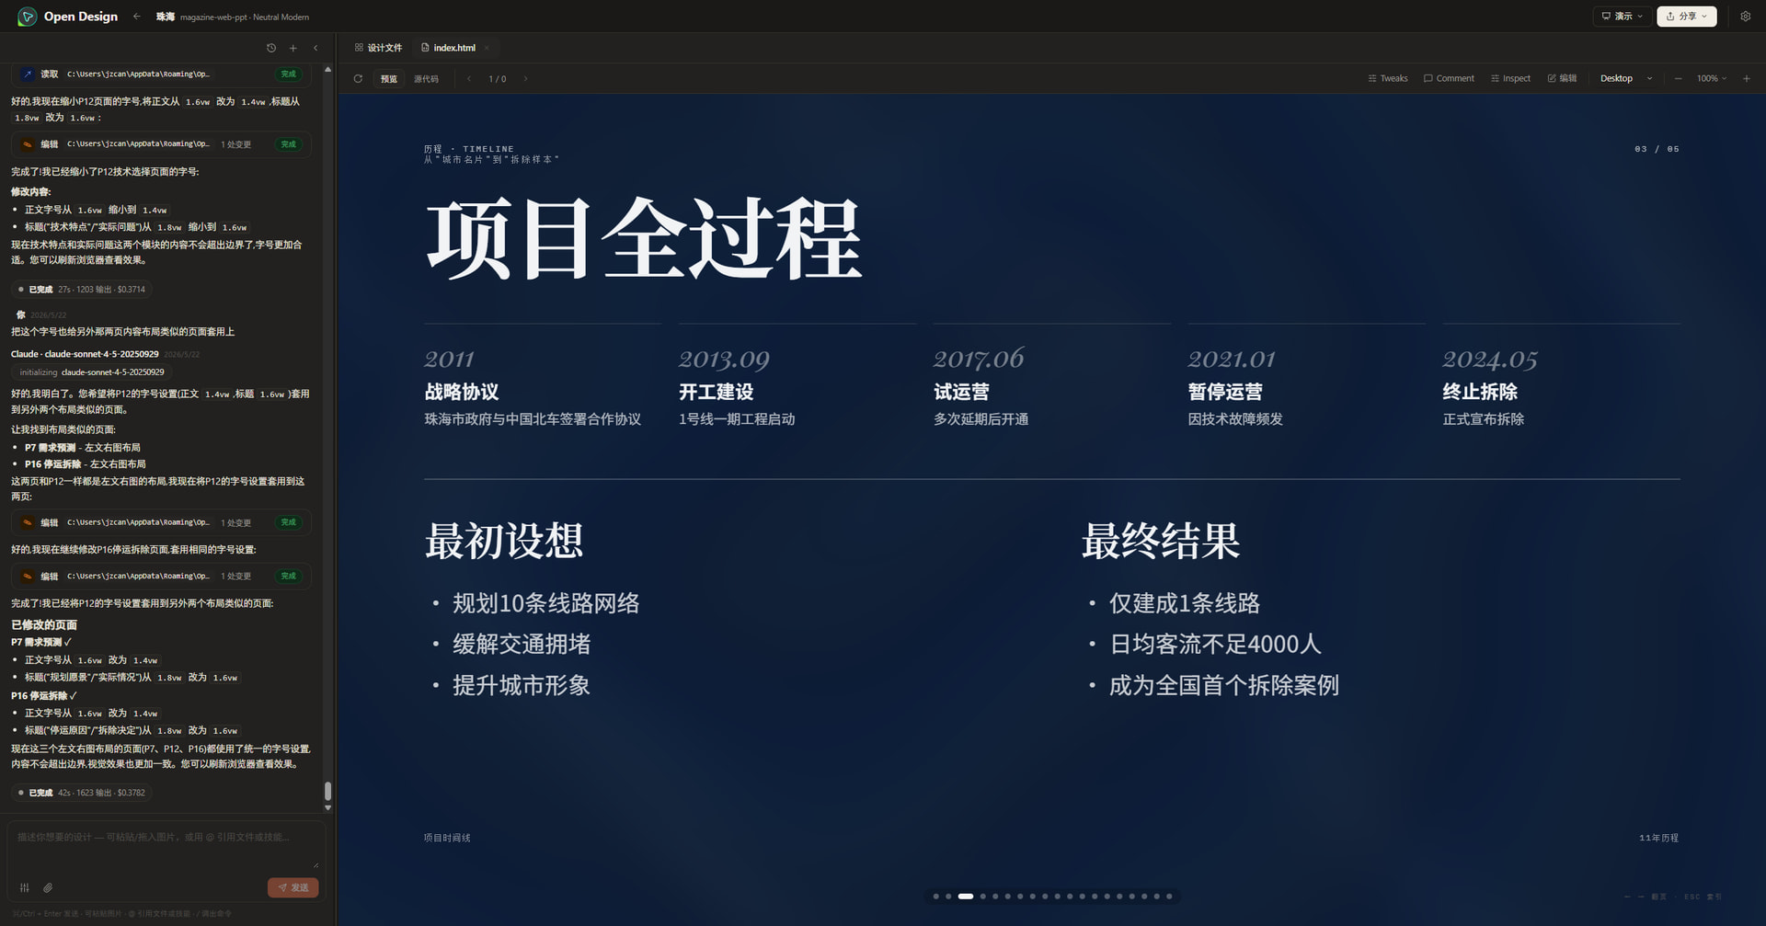Click the Open Design logo icon

coord(28,17)
